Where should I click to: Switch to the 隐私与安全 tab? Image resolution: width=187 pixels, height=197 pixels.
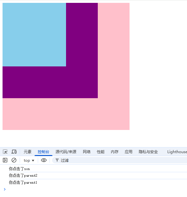[x=148, y=152]
